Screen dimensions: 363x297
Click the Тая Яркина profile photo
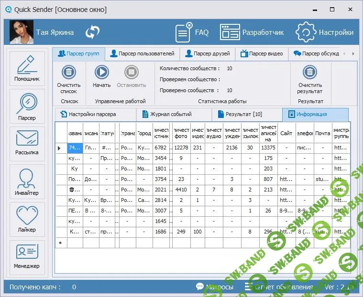pyautogui.click(x=22, y=32)
